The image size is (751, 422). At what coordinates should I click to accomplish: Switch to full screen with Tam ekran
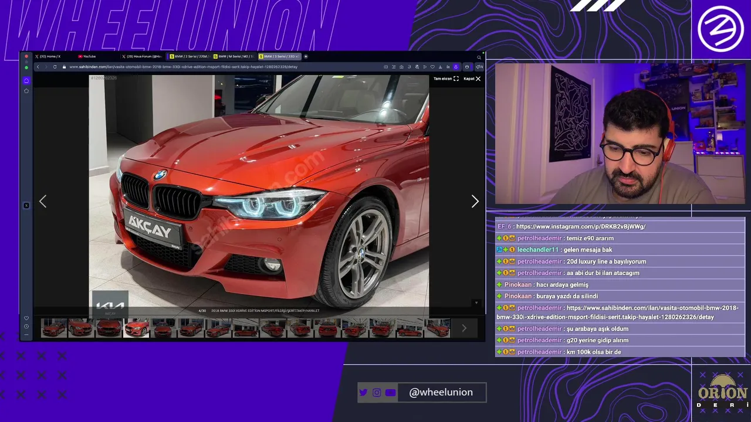[x=446, y=79]
